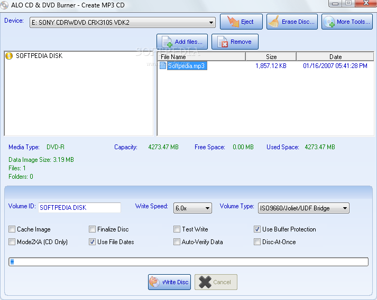The image size is (377, 300).
Task: Click the 1,857.12 KB size cell
Action: coord(271,66)
